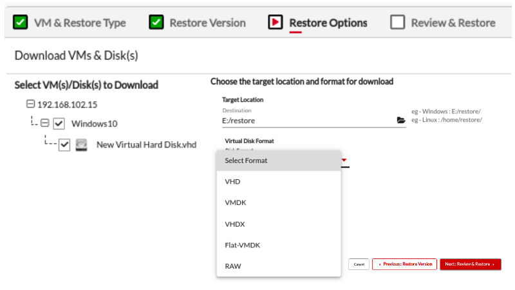This screenshot has height=290, width=515.
Task: Click the Restore Version green check icon
Action: coord(156,23)
